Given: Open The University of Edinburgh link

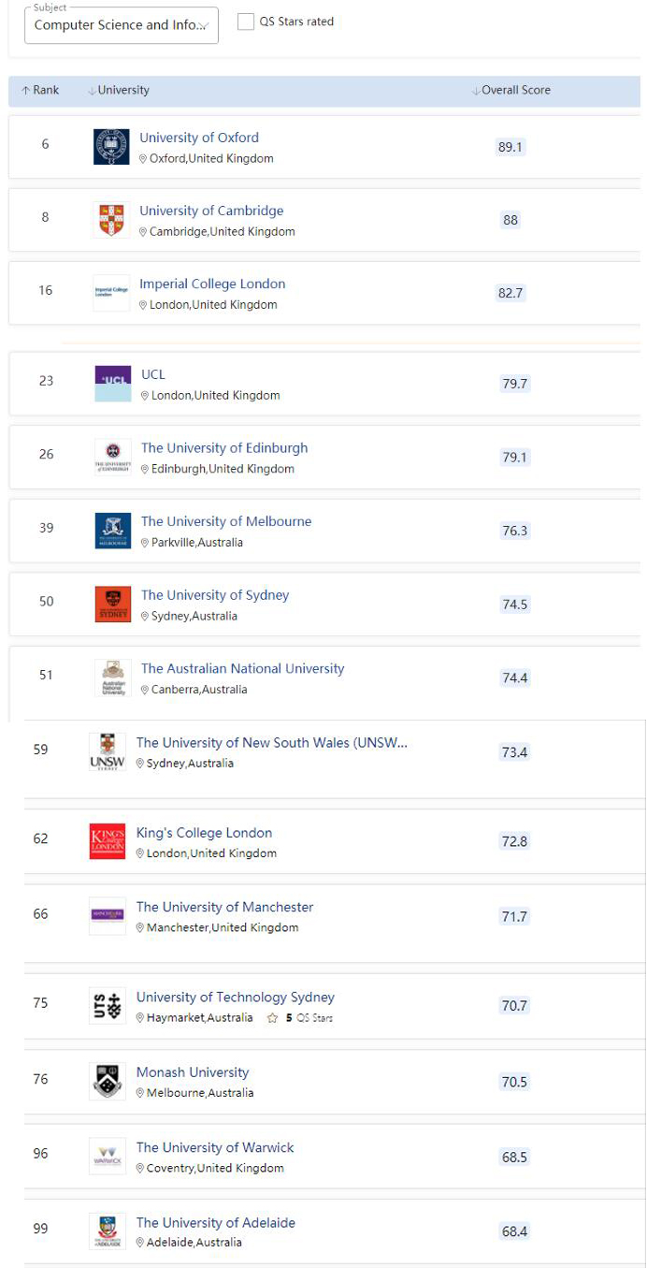Looking at the screenshot, I should pyautogui.click(x=224, y=448).
